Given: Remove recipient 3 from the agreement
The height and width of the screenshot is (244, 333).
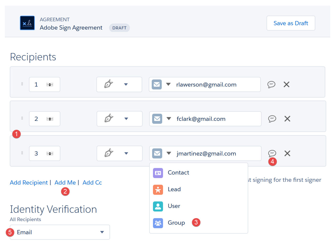Looking at the screenshot, I should point(286,153).
